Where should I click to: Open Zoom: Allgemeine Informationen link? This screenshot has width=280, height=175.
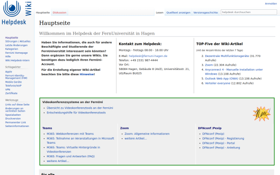(147, 134)
